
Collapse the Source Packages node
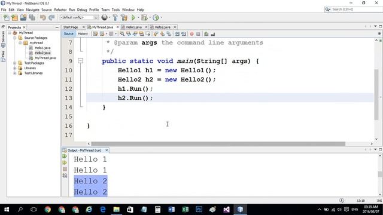point(15,38)
